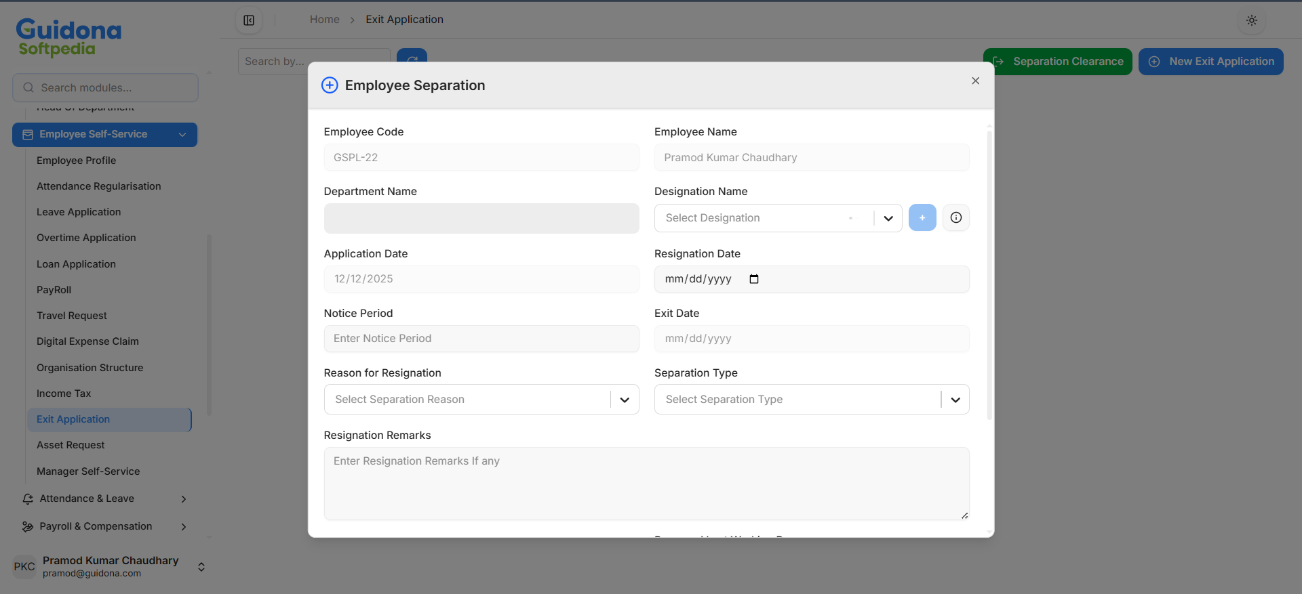Collapse the Employee Self-Service menu
This screenshot has width=1302, height=594.
pos(182,135)
